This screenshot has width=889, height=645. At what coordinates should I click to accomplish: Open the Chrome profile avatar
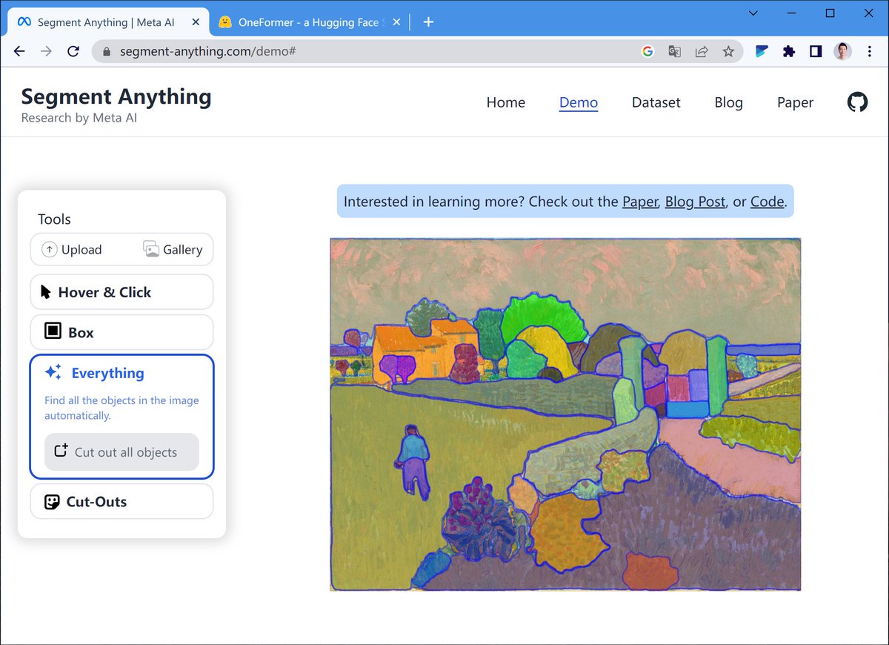click(x=842, y=51)
